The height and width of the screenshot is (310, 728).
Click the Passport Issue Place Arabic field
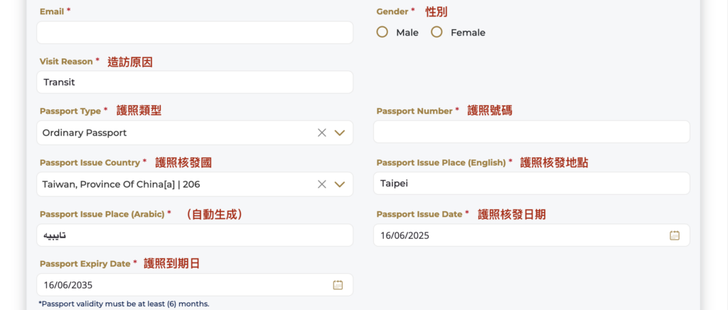click(194, 235)
